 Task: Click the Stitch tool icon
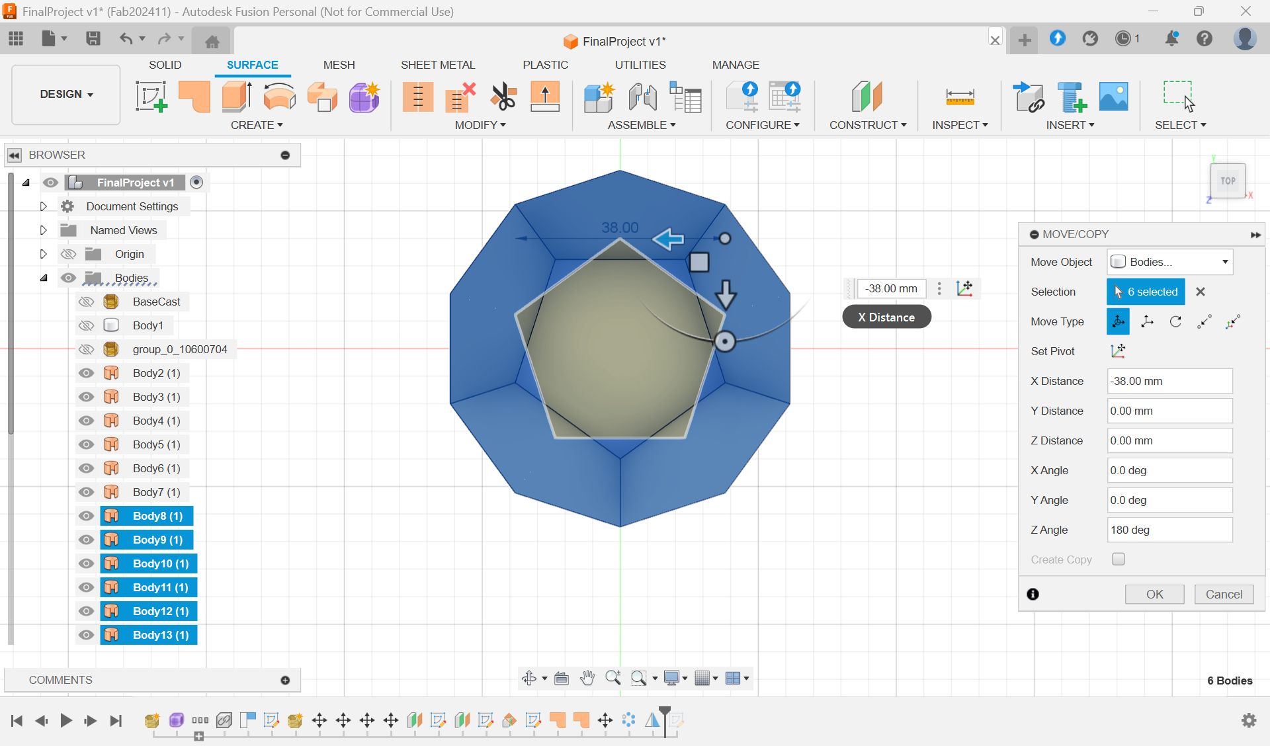point(418,97)
